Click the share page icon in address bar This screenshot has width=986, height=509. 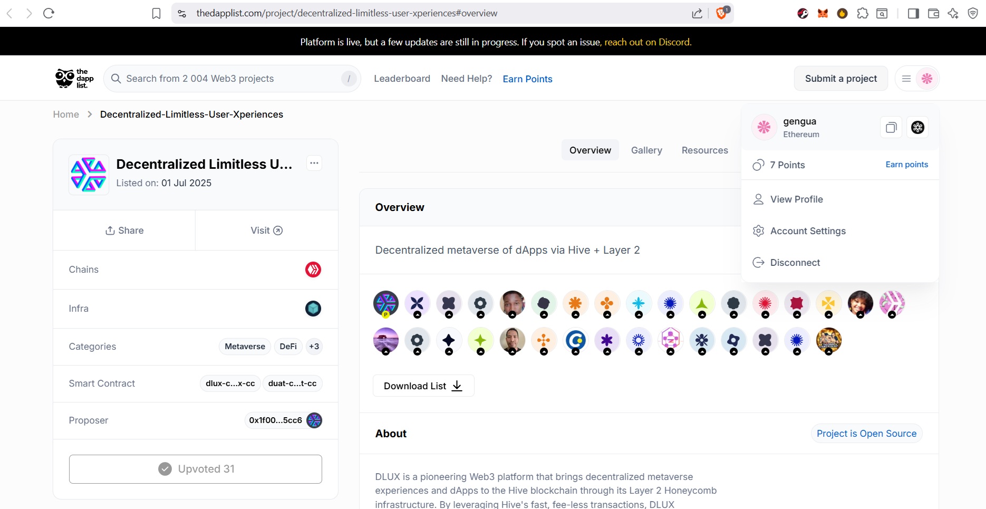[697, 13]
